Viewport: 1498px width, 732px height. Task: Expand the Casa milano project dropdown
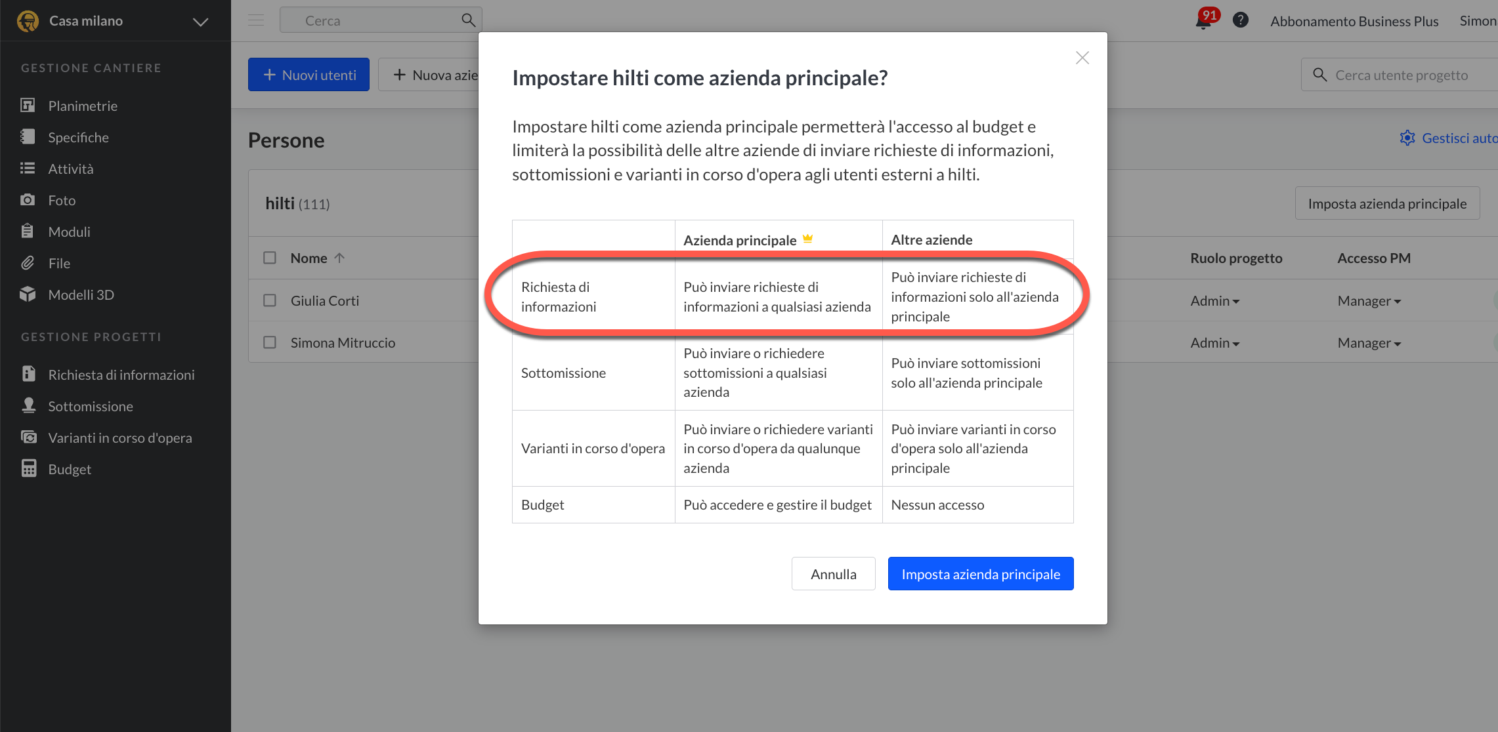point(200,22)
